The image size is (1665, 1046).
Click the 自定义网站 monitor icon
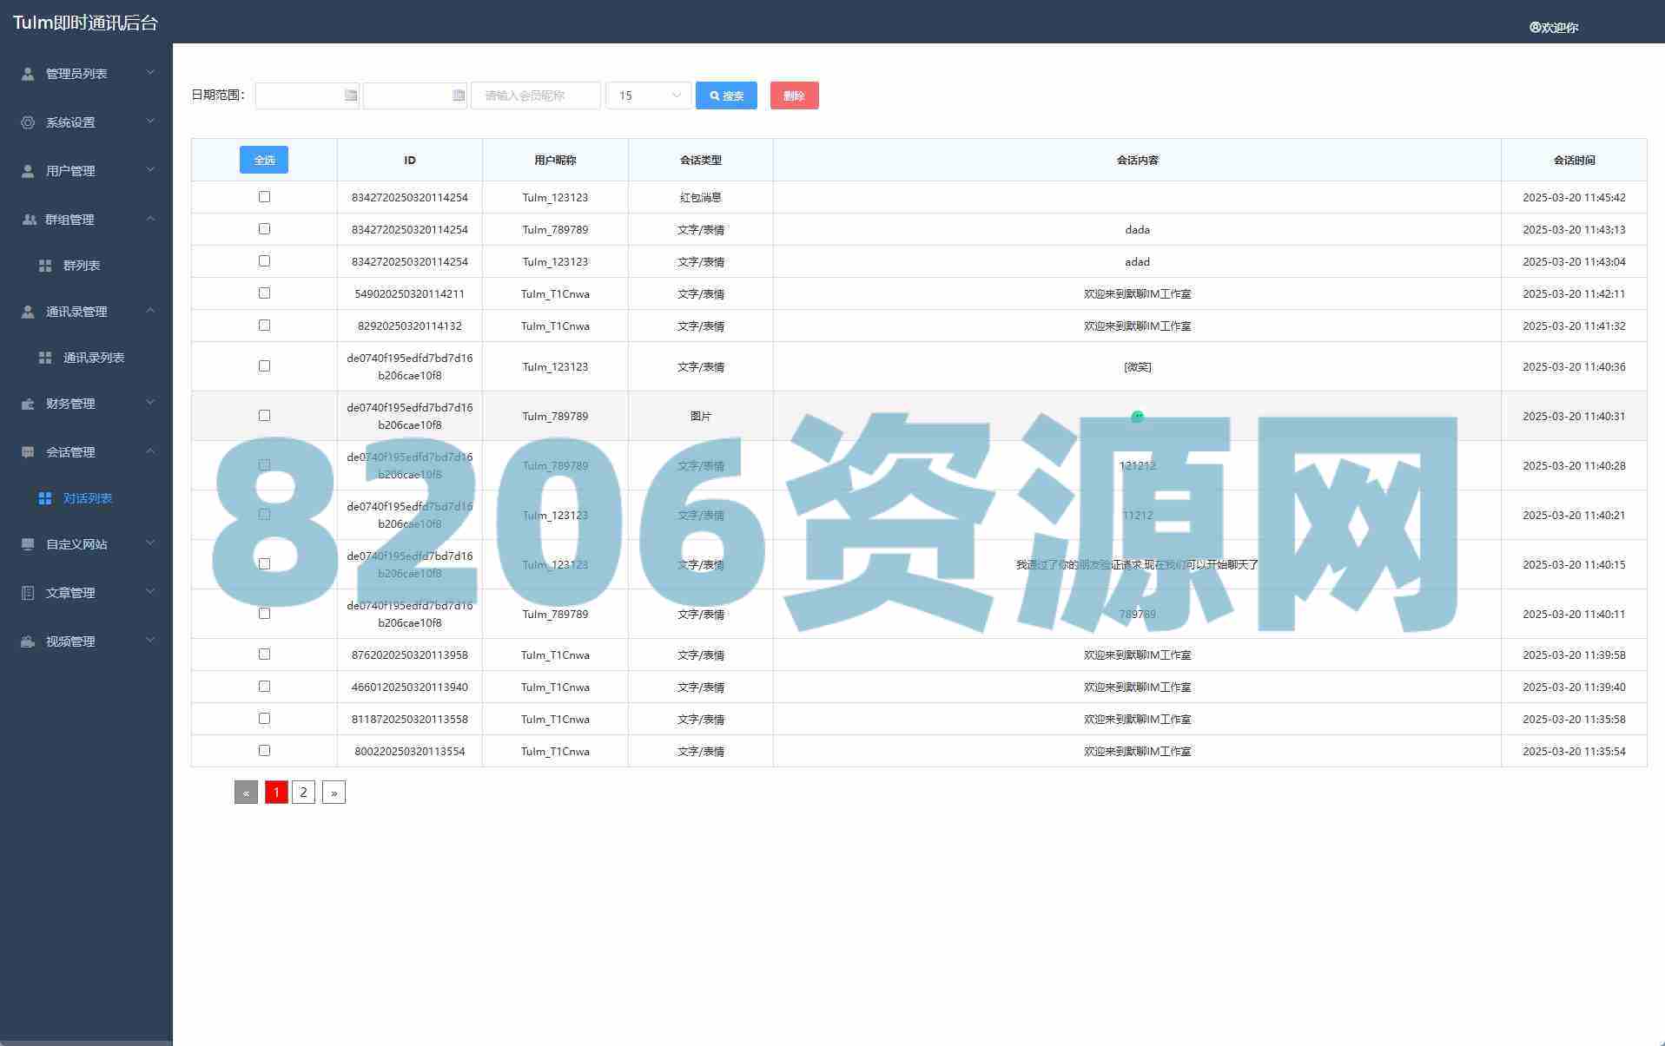point(28,544)
